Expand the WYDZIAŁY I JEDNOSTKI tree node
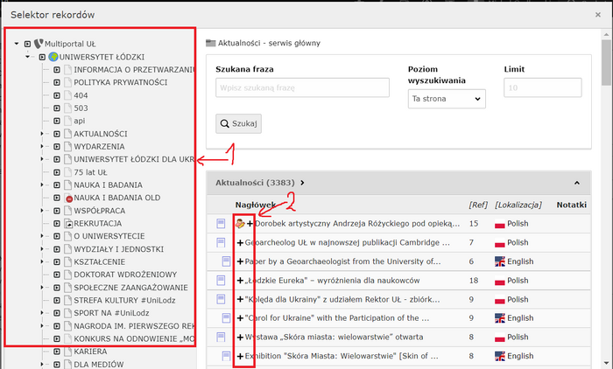The image size is (613, 369). 42,249
